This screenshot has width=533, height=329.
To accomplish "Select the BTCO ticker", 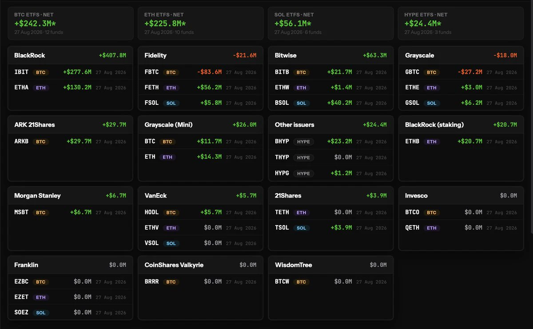I will click(412, 212).
